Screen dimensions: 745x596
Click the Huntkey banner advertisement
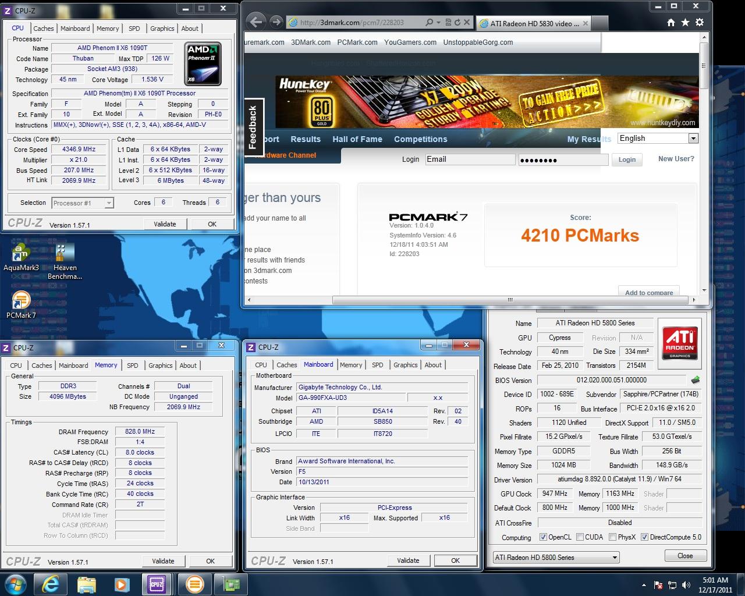pos(487,102)
